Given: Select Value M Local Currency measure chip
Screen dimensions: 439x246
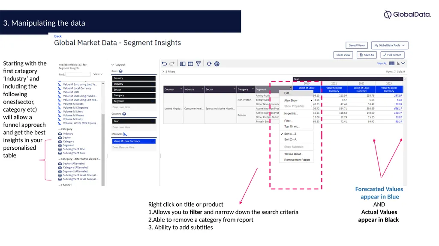Looking at the screenshot, I should click(x=134, y=141).
